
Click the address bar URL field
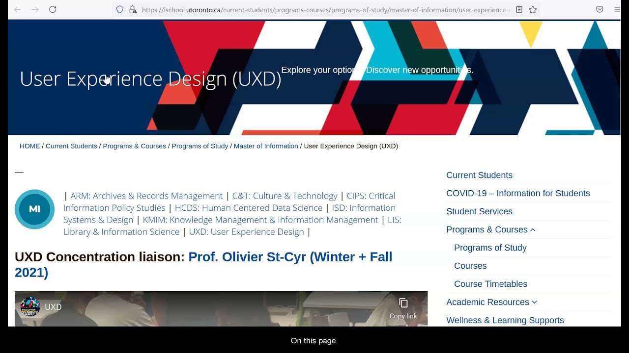coord(326,10)
